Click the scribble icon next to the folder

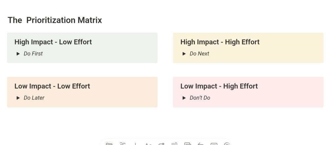(x=122, y=144)
